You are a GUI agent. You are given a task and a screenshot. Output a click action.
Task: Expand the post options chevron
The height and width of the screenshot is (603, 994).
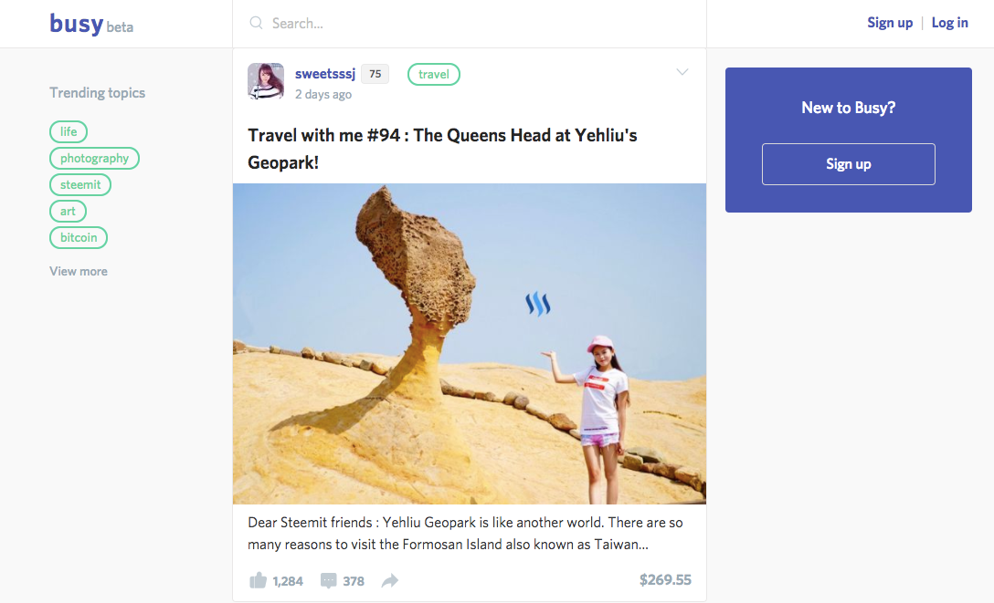(682, 72)
